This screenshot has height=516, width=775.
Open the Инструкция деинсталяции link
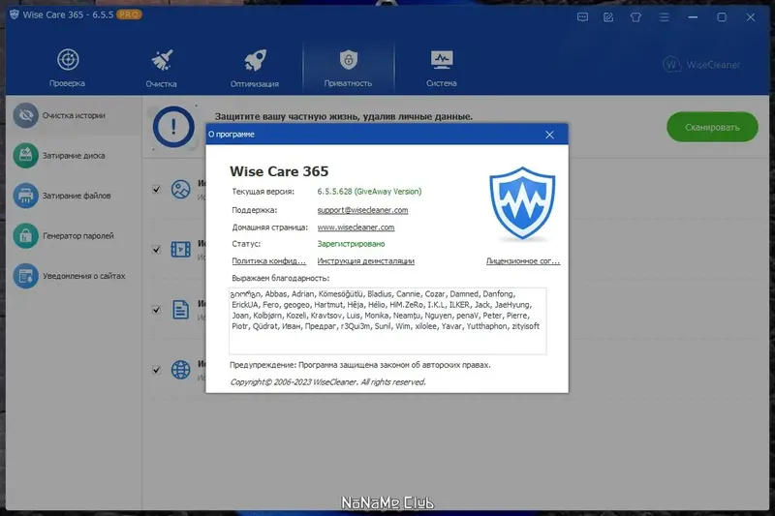pyautogui.click(x=366, y=260)
